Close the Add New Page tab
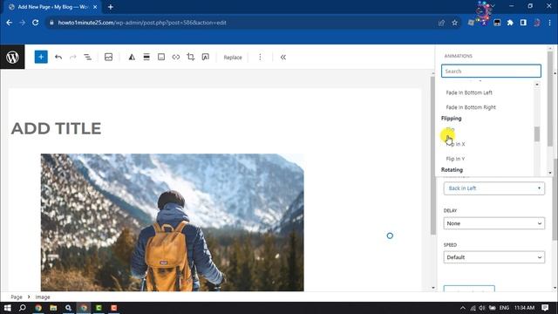Image resolution: width=558 pixels, height=314 pixels. click(x=95, y=7)
